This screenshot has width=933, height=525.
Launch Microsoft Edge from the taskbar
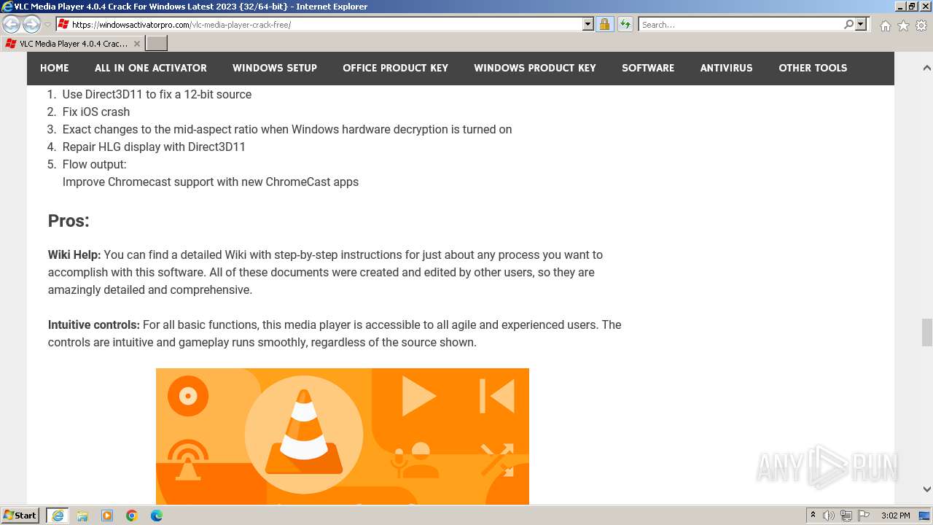point(157,516)
